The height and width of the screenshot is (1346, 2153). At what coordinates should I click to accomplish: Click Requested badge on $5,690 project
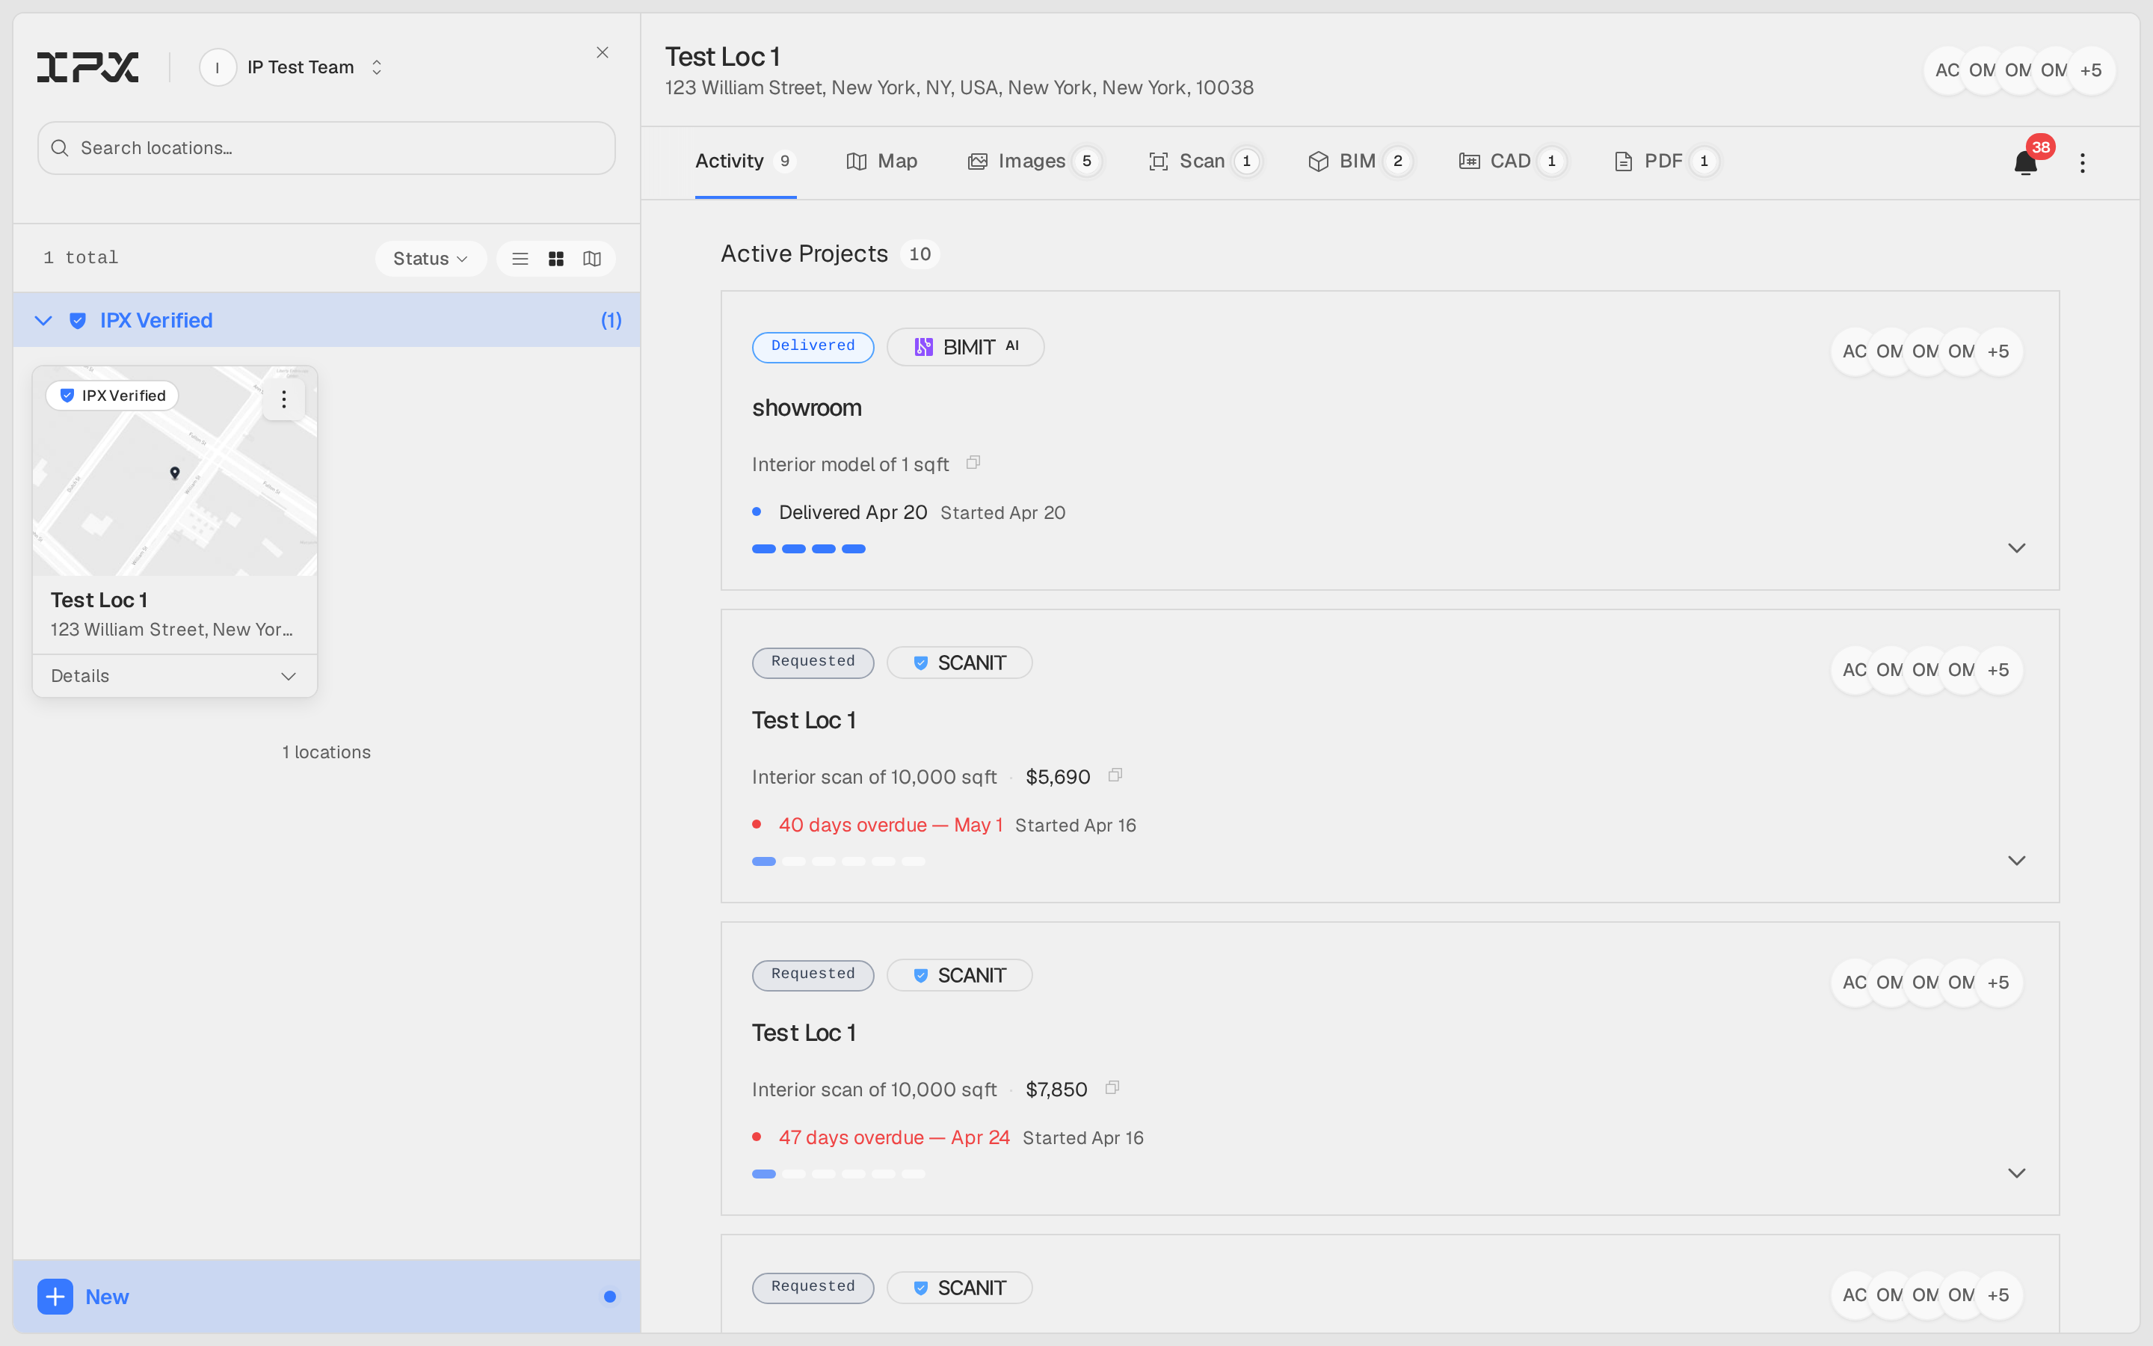pyautogui.click(x=813, y=662)
